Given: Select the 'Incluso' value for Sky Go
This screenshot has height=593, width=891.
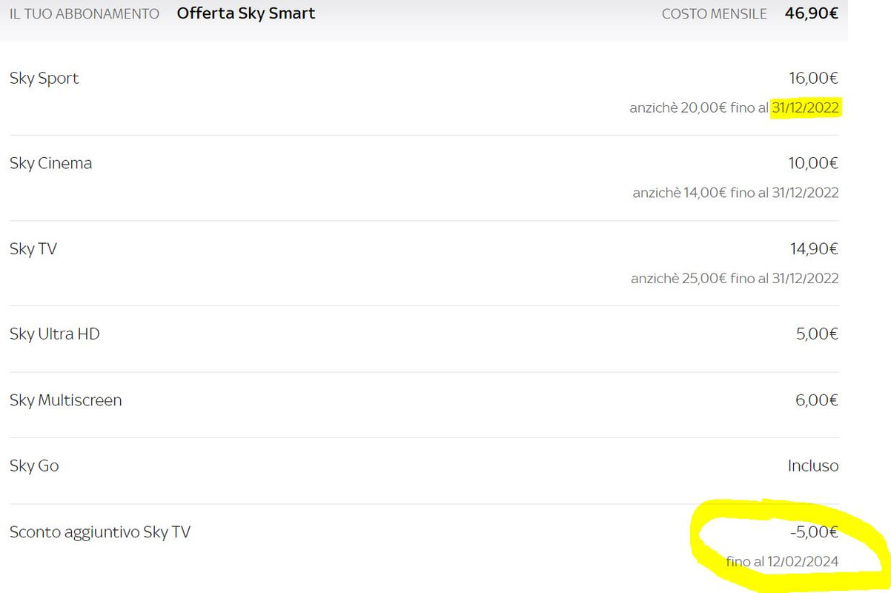Looking at the screenshot, I should [813, 466].
